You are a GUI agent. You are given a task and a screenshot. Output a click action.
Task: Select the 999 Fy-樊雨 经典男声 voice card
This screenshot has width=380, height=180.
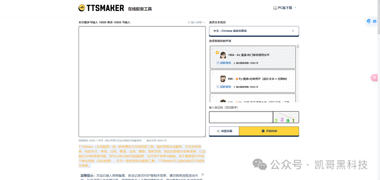253,81
